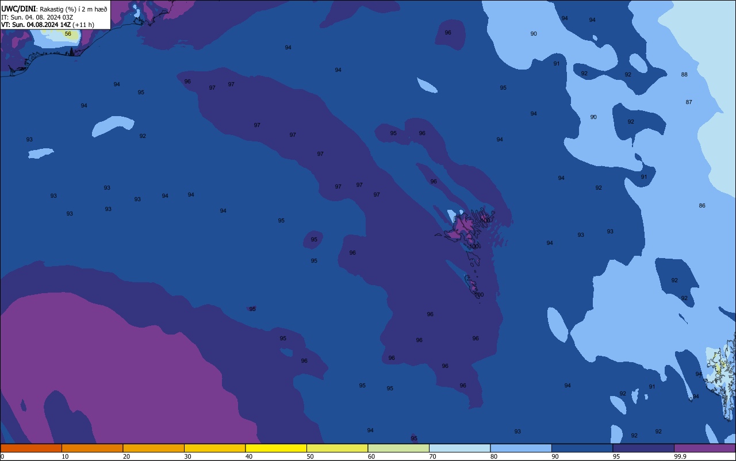Click the 'Rakastig (%) í 2 m hæð' label
Image resolution: width=736 pixels, height=461 pixels.
point(74,9)
